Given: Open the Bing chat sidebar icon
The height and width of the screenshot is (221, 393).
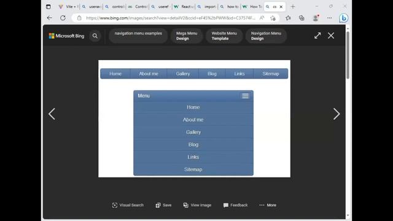Looking at the screenshot, I should click(x=343, y=18).
